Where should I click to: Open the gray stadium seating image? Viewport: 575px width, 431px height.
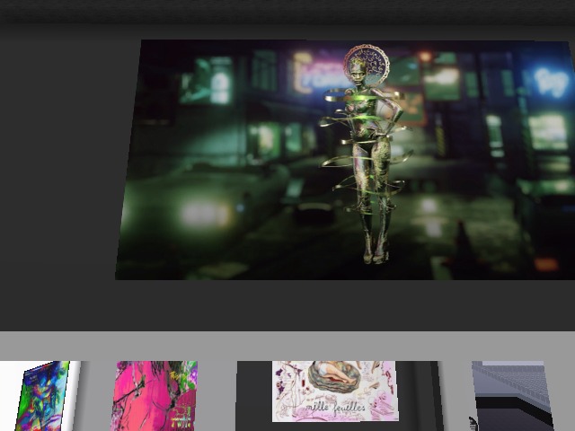click(512, 396)
